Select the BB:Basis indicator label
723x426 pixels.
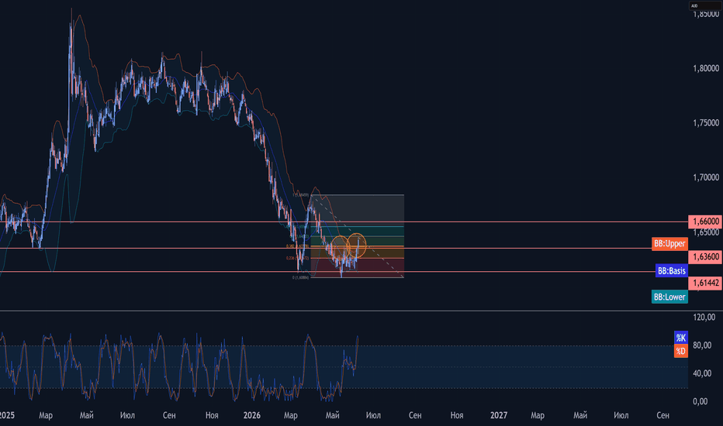pos(671,271)
